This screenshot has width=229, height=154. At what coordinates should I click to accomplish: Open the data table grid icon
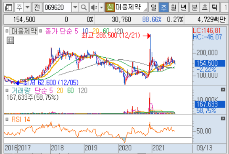11,40
